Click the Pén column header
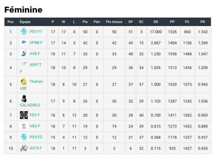 click(97, 22)
